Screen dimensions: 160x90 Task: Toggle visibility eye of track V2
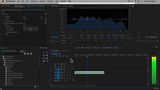pos(64,67)
